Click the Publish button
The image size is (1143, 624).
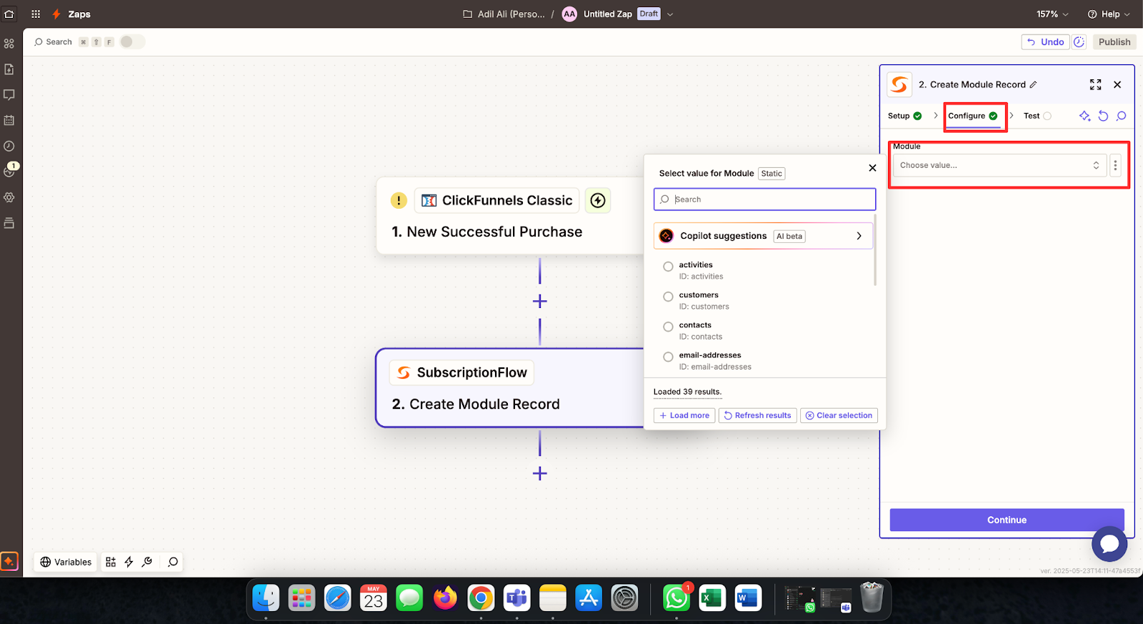(1114, 42)
